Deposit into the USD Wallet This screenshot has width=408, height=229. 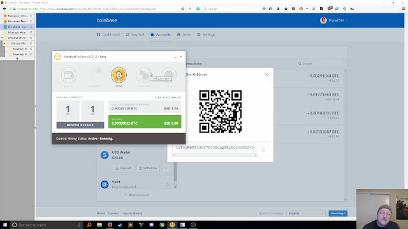tap(123, 168)
